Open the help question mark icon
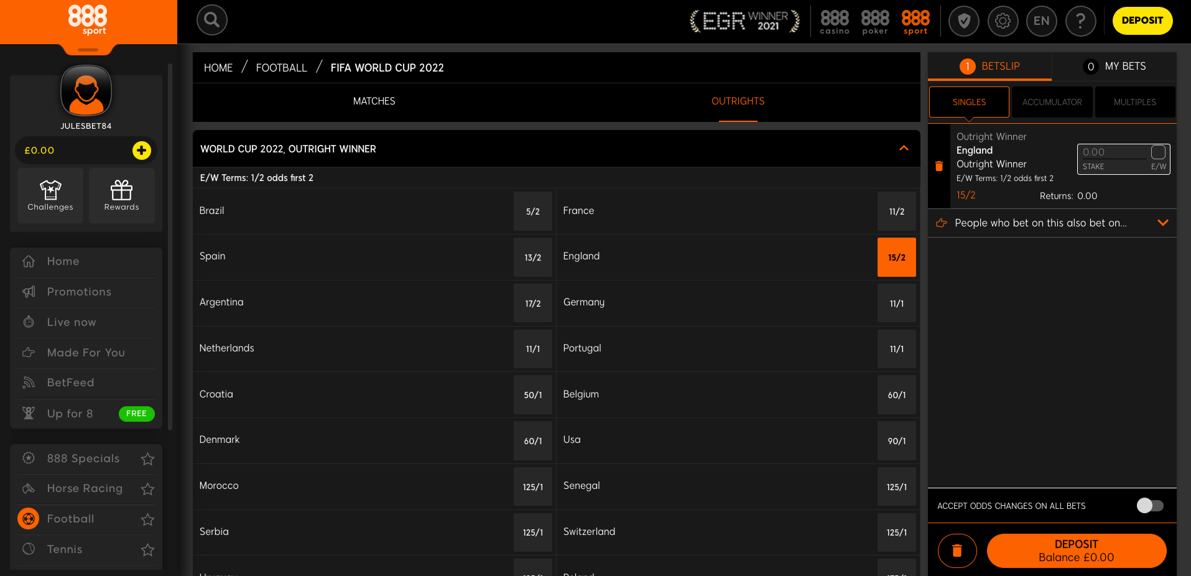Screen dimensions: 1191x576 [x=1081, y=21]
